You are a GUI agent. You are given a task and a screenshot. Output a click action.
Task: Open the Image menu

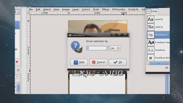pos(66,9)
